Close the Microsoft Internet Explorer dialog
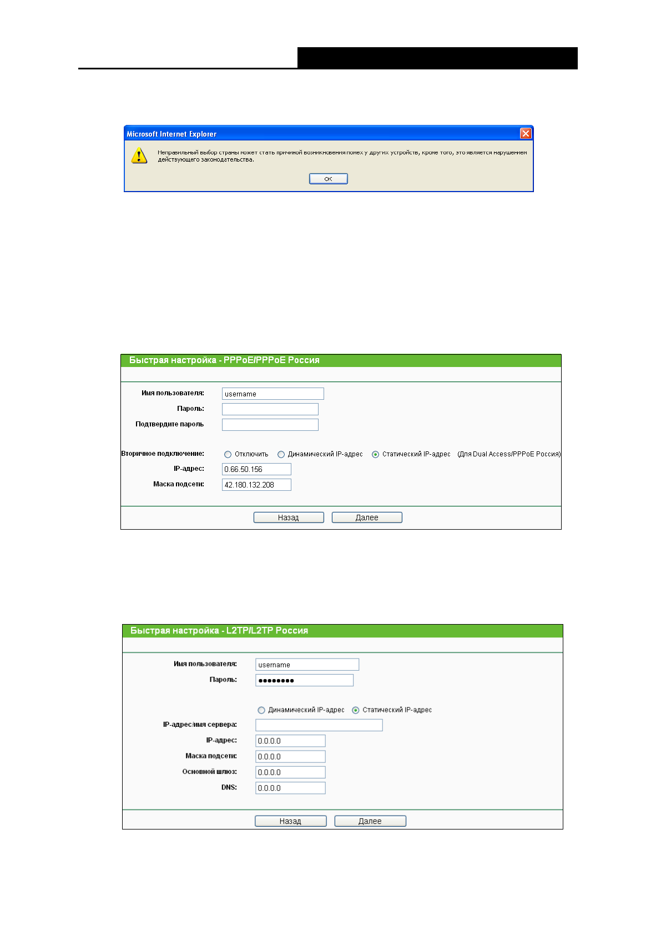661x935 pixels. click(x=525, y=133)
